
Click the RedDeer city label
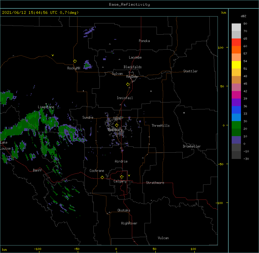(x=132, y=77)
